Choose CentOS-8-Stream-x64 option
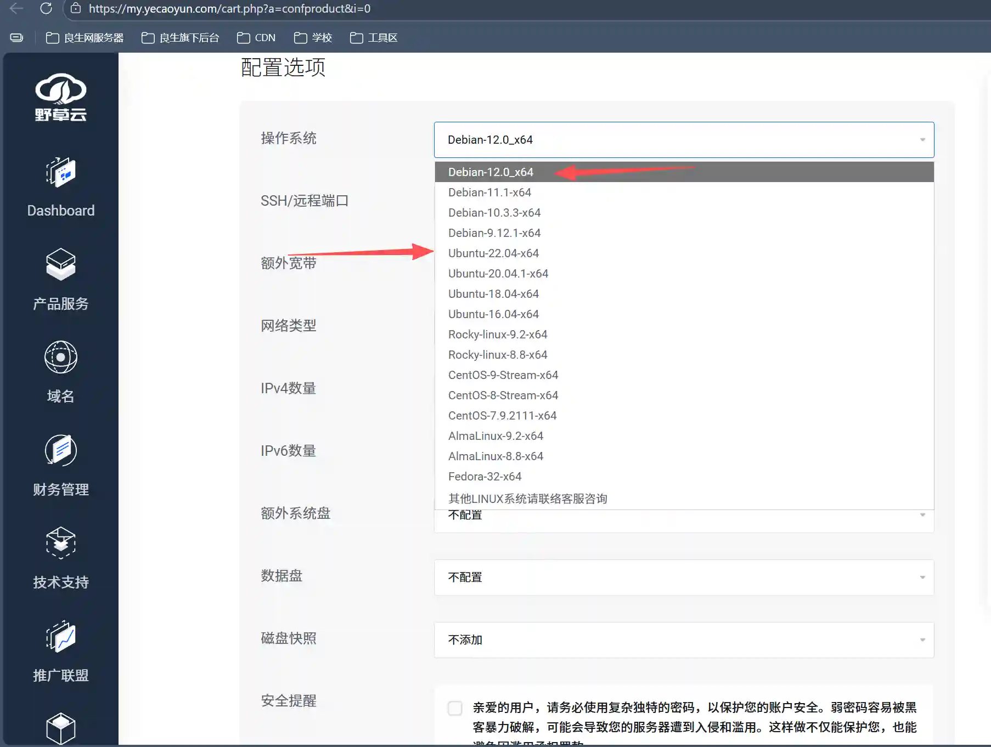 pyautogui.click(x=684, y=395)
